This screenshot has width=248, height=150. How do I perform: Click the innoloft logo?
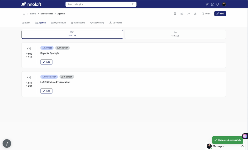point(31,4)
